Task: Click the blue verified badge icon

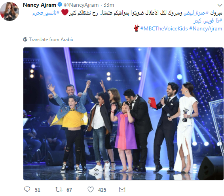Action: coord(60,5)
